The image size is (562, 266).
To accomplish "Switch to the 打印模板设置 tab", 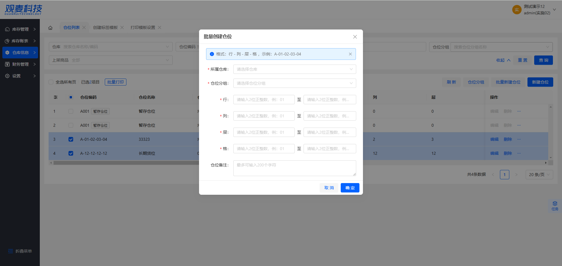I will click(143, 27).
